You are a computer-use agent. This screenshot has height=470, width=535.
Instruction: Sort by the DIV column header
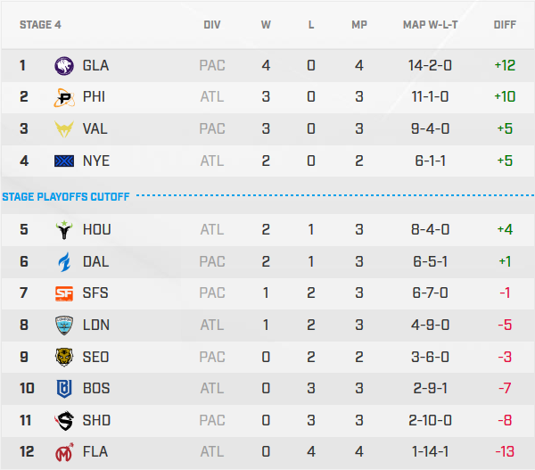point(212,25)
